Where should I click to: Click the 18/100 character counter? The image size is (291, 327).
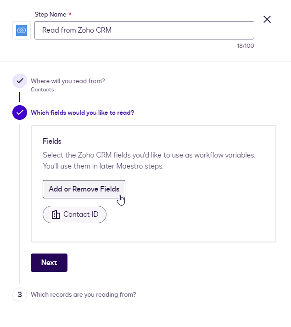tap(244, 45)
